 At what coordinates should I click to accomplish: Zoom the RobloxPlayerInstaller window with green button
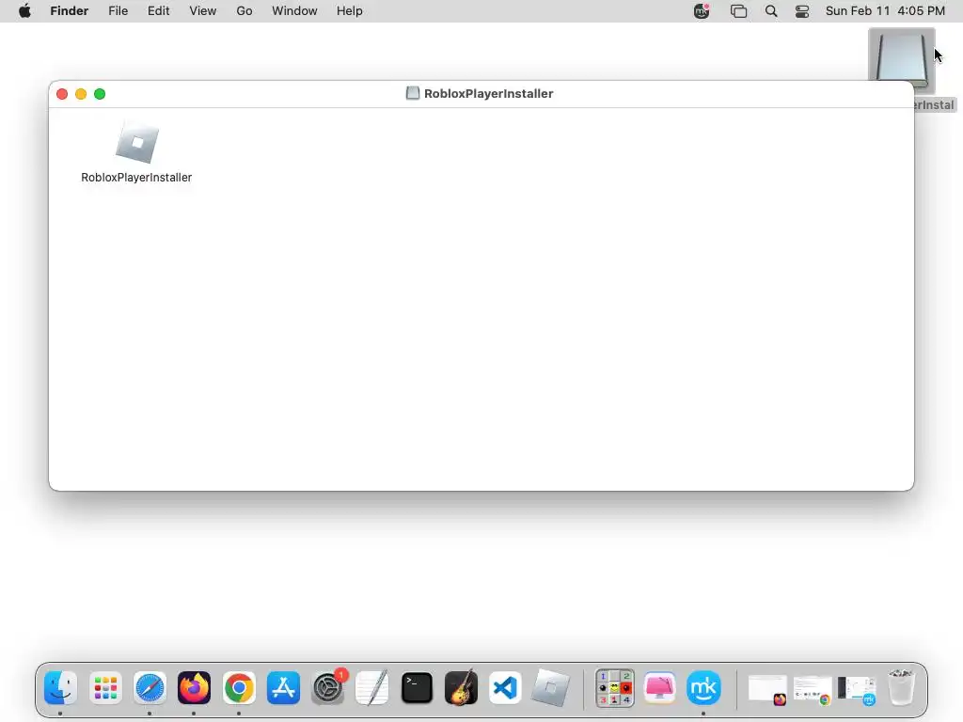pos(100,94)
